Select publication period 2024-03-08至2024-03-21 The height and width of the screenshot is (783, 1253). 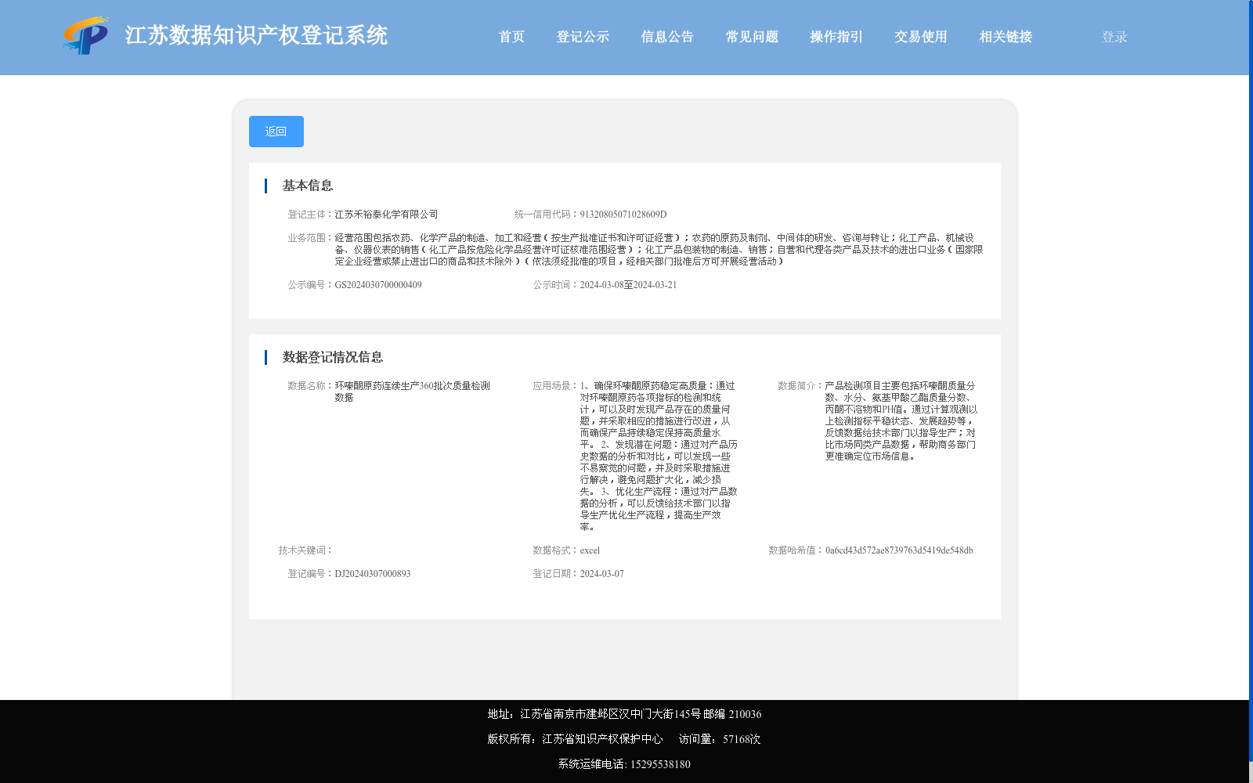tap(628, 285)
